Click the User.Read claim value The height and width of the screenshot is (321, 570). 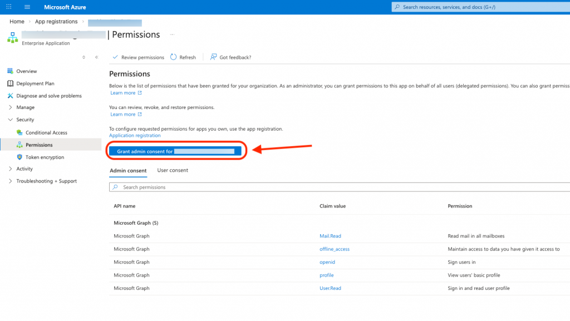click(x=330, y=288)
